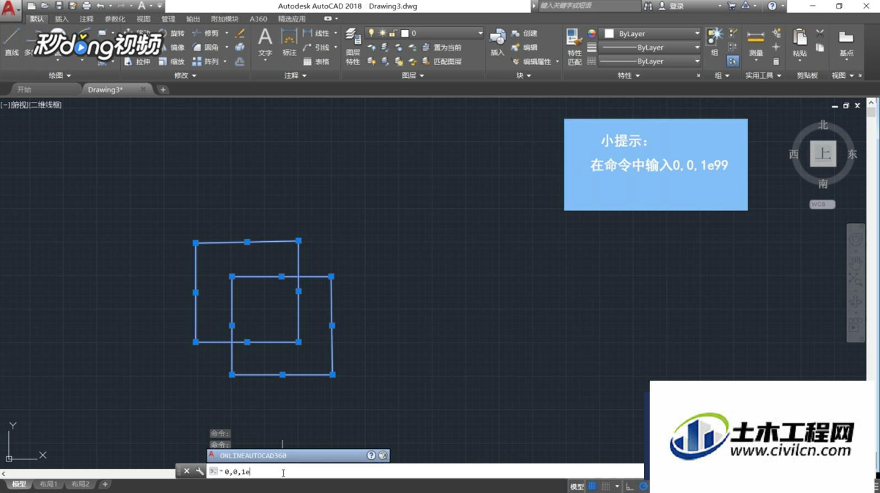Open the Insert (插入) ribbon tab
This screenshot has height=493, width=880.
pos(62,19)
